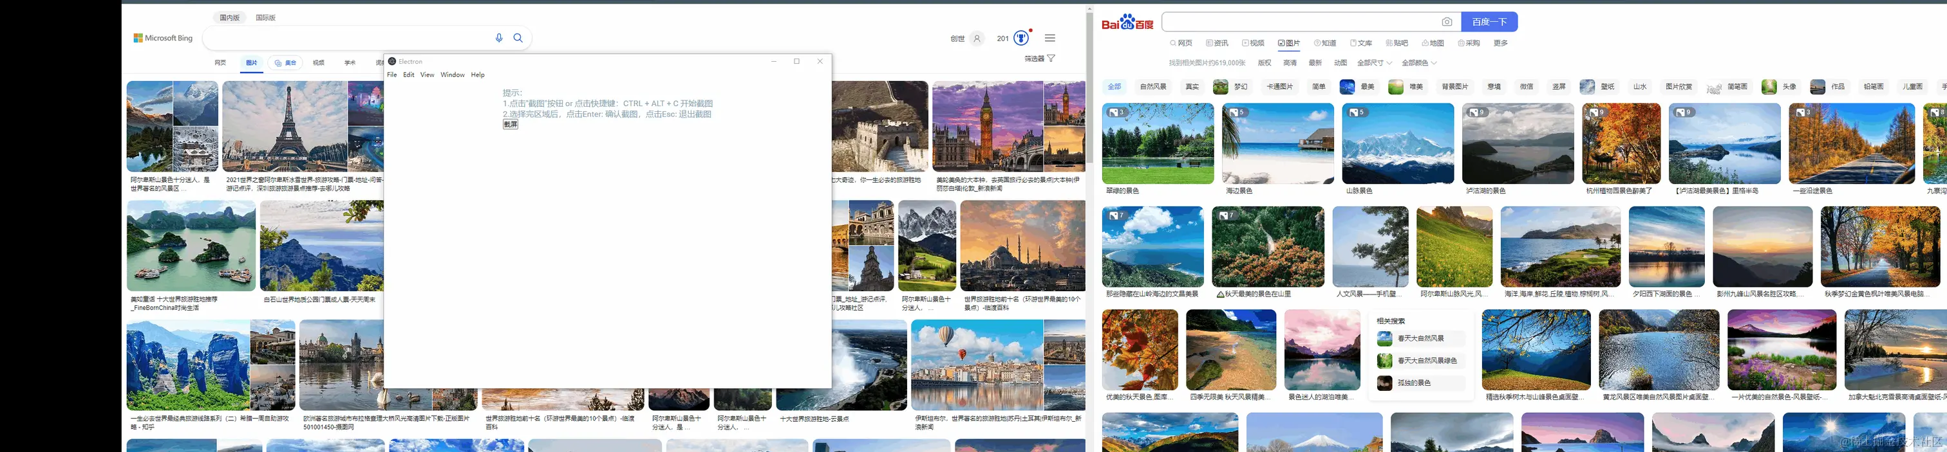1947x452 pixels.
Task: Toggle the Baidu 版权 filter
Action: pos(1265,62)
